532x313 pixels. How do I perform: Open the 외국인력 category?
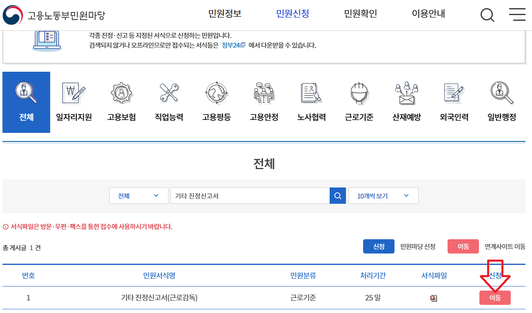453,100
